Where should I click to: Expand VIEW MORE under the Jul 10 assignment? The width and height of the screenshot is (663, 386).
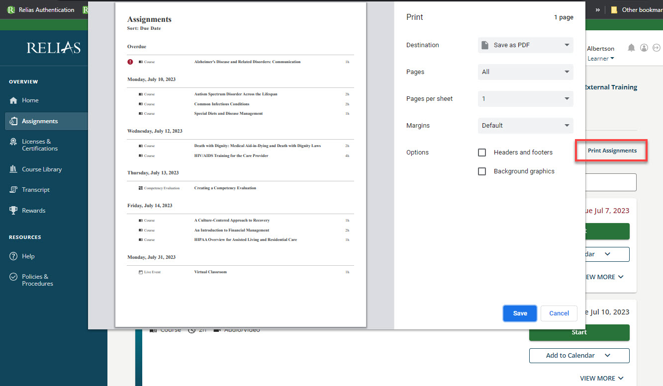602,378
